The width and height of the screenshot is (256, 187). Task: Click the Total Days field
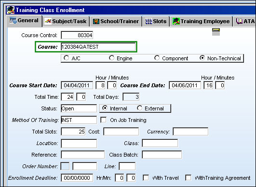[x=131, y=97]
